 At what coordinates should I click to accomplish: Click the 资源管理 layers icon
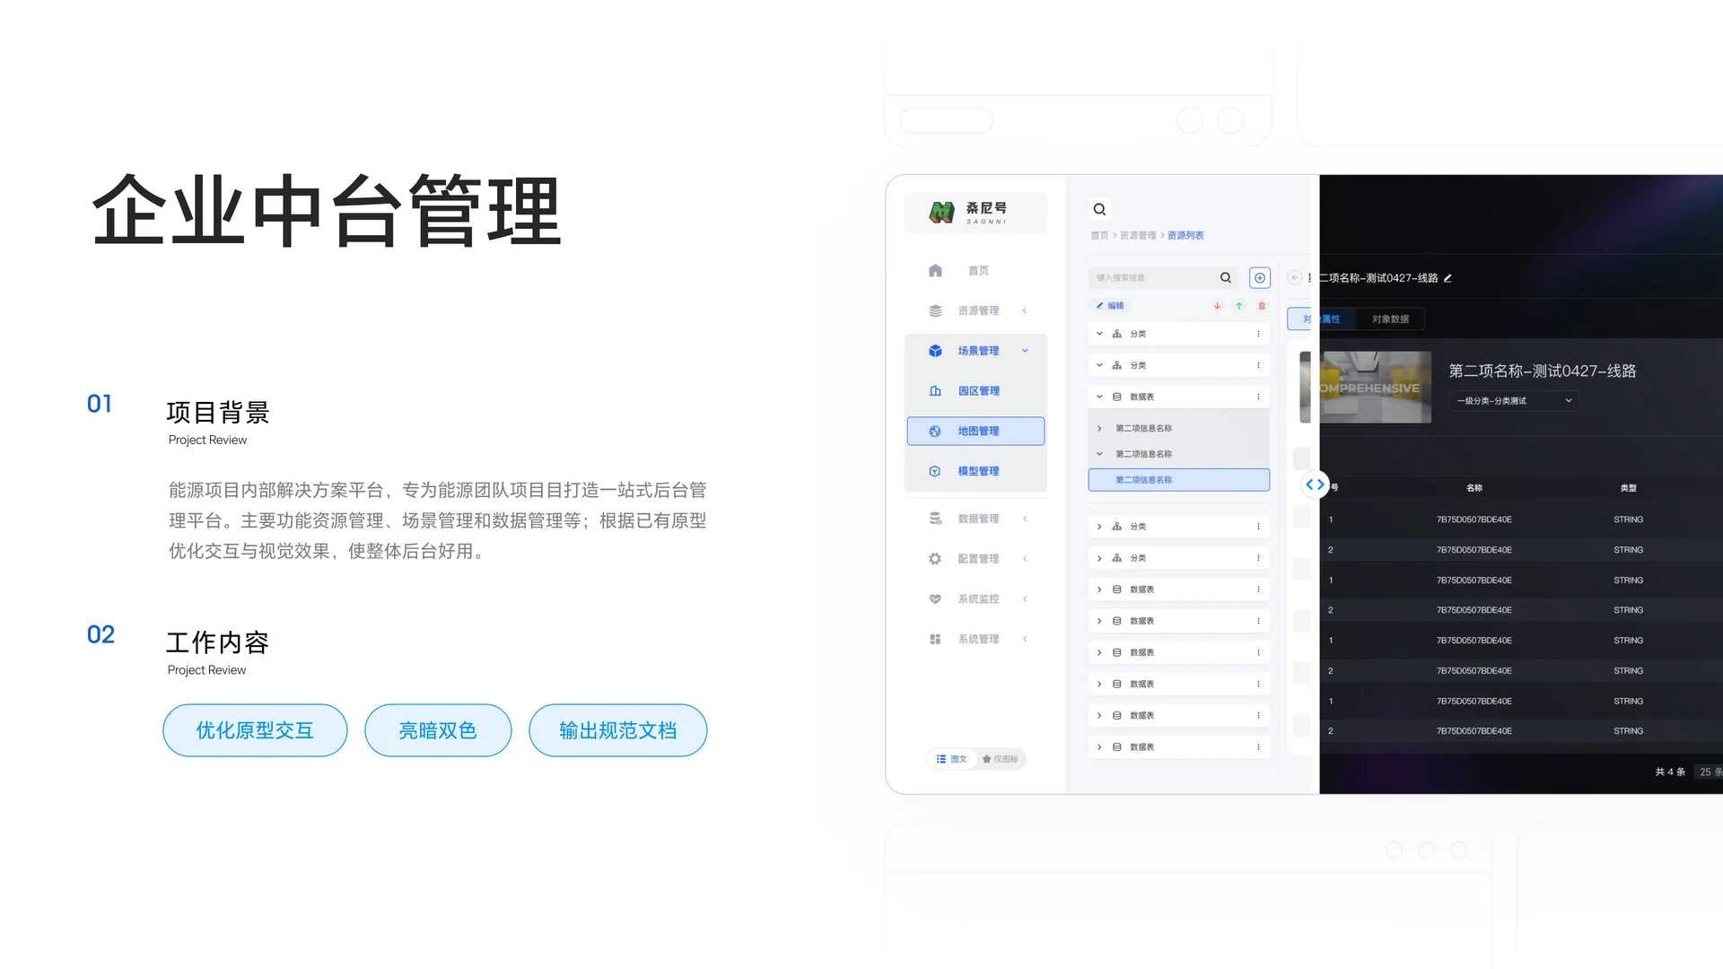[x=935, y=310]
